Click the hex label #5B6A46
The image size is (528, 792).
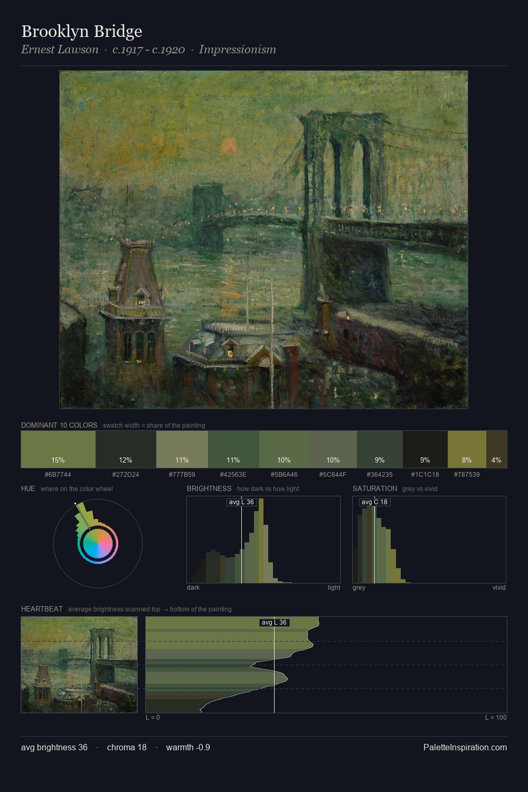[x=284, y=474]
